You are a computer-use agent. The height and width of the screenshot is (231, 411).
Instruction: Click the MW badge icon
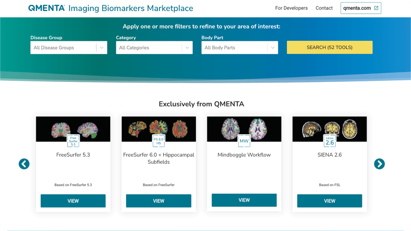click(244, 141)
